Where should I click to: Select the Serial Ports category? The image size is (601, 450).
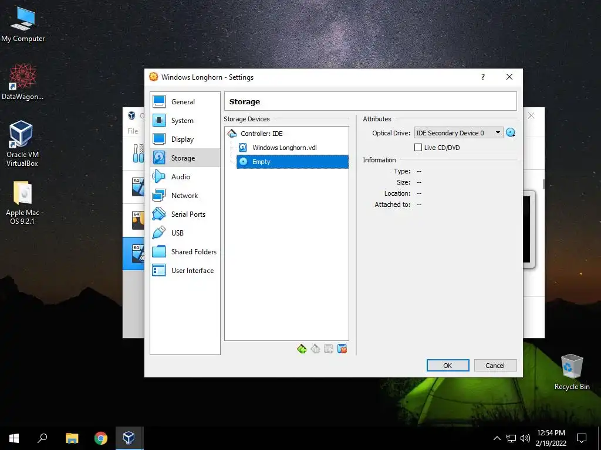tap(185, 214)
